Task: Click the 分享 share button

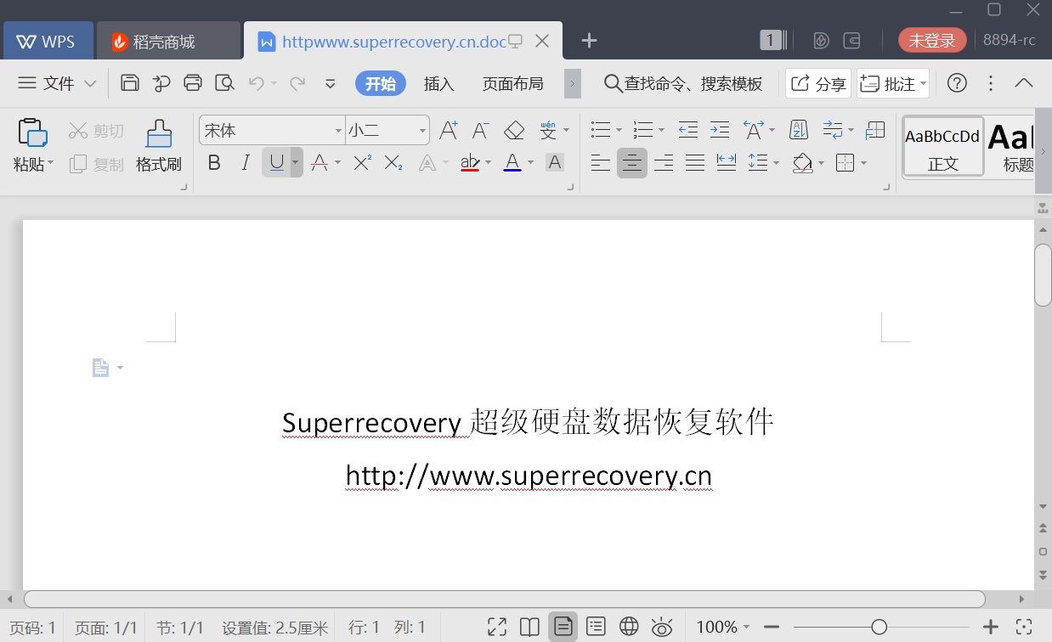Action: coord(818,83)
